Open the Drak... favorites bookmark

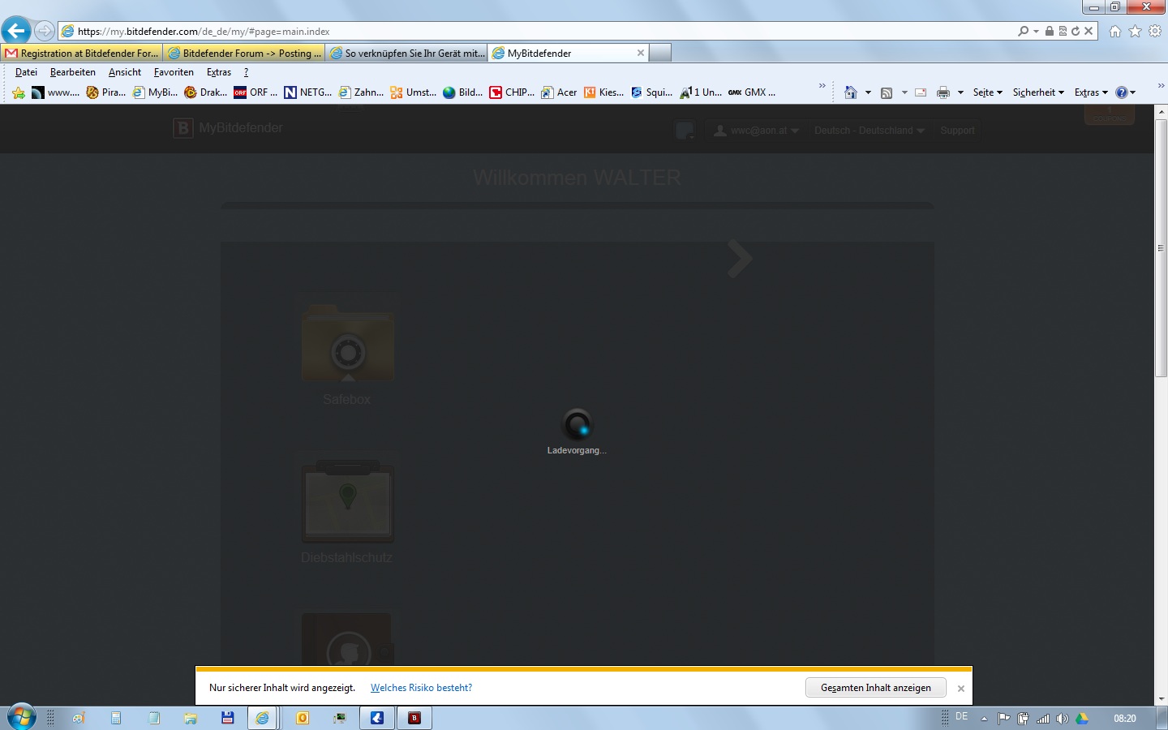206,92
